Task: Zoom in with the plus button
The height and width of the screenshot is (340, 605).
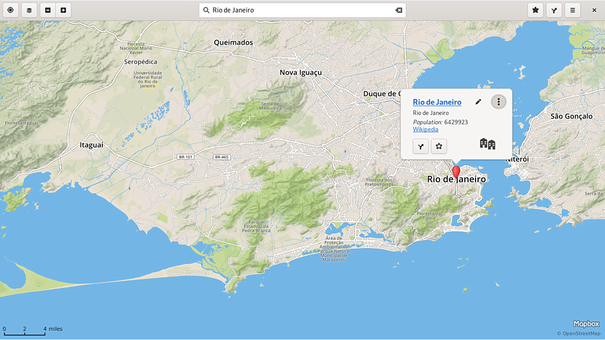Action: [x=64, y=10]
